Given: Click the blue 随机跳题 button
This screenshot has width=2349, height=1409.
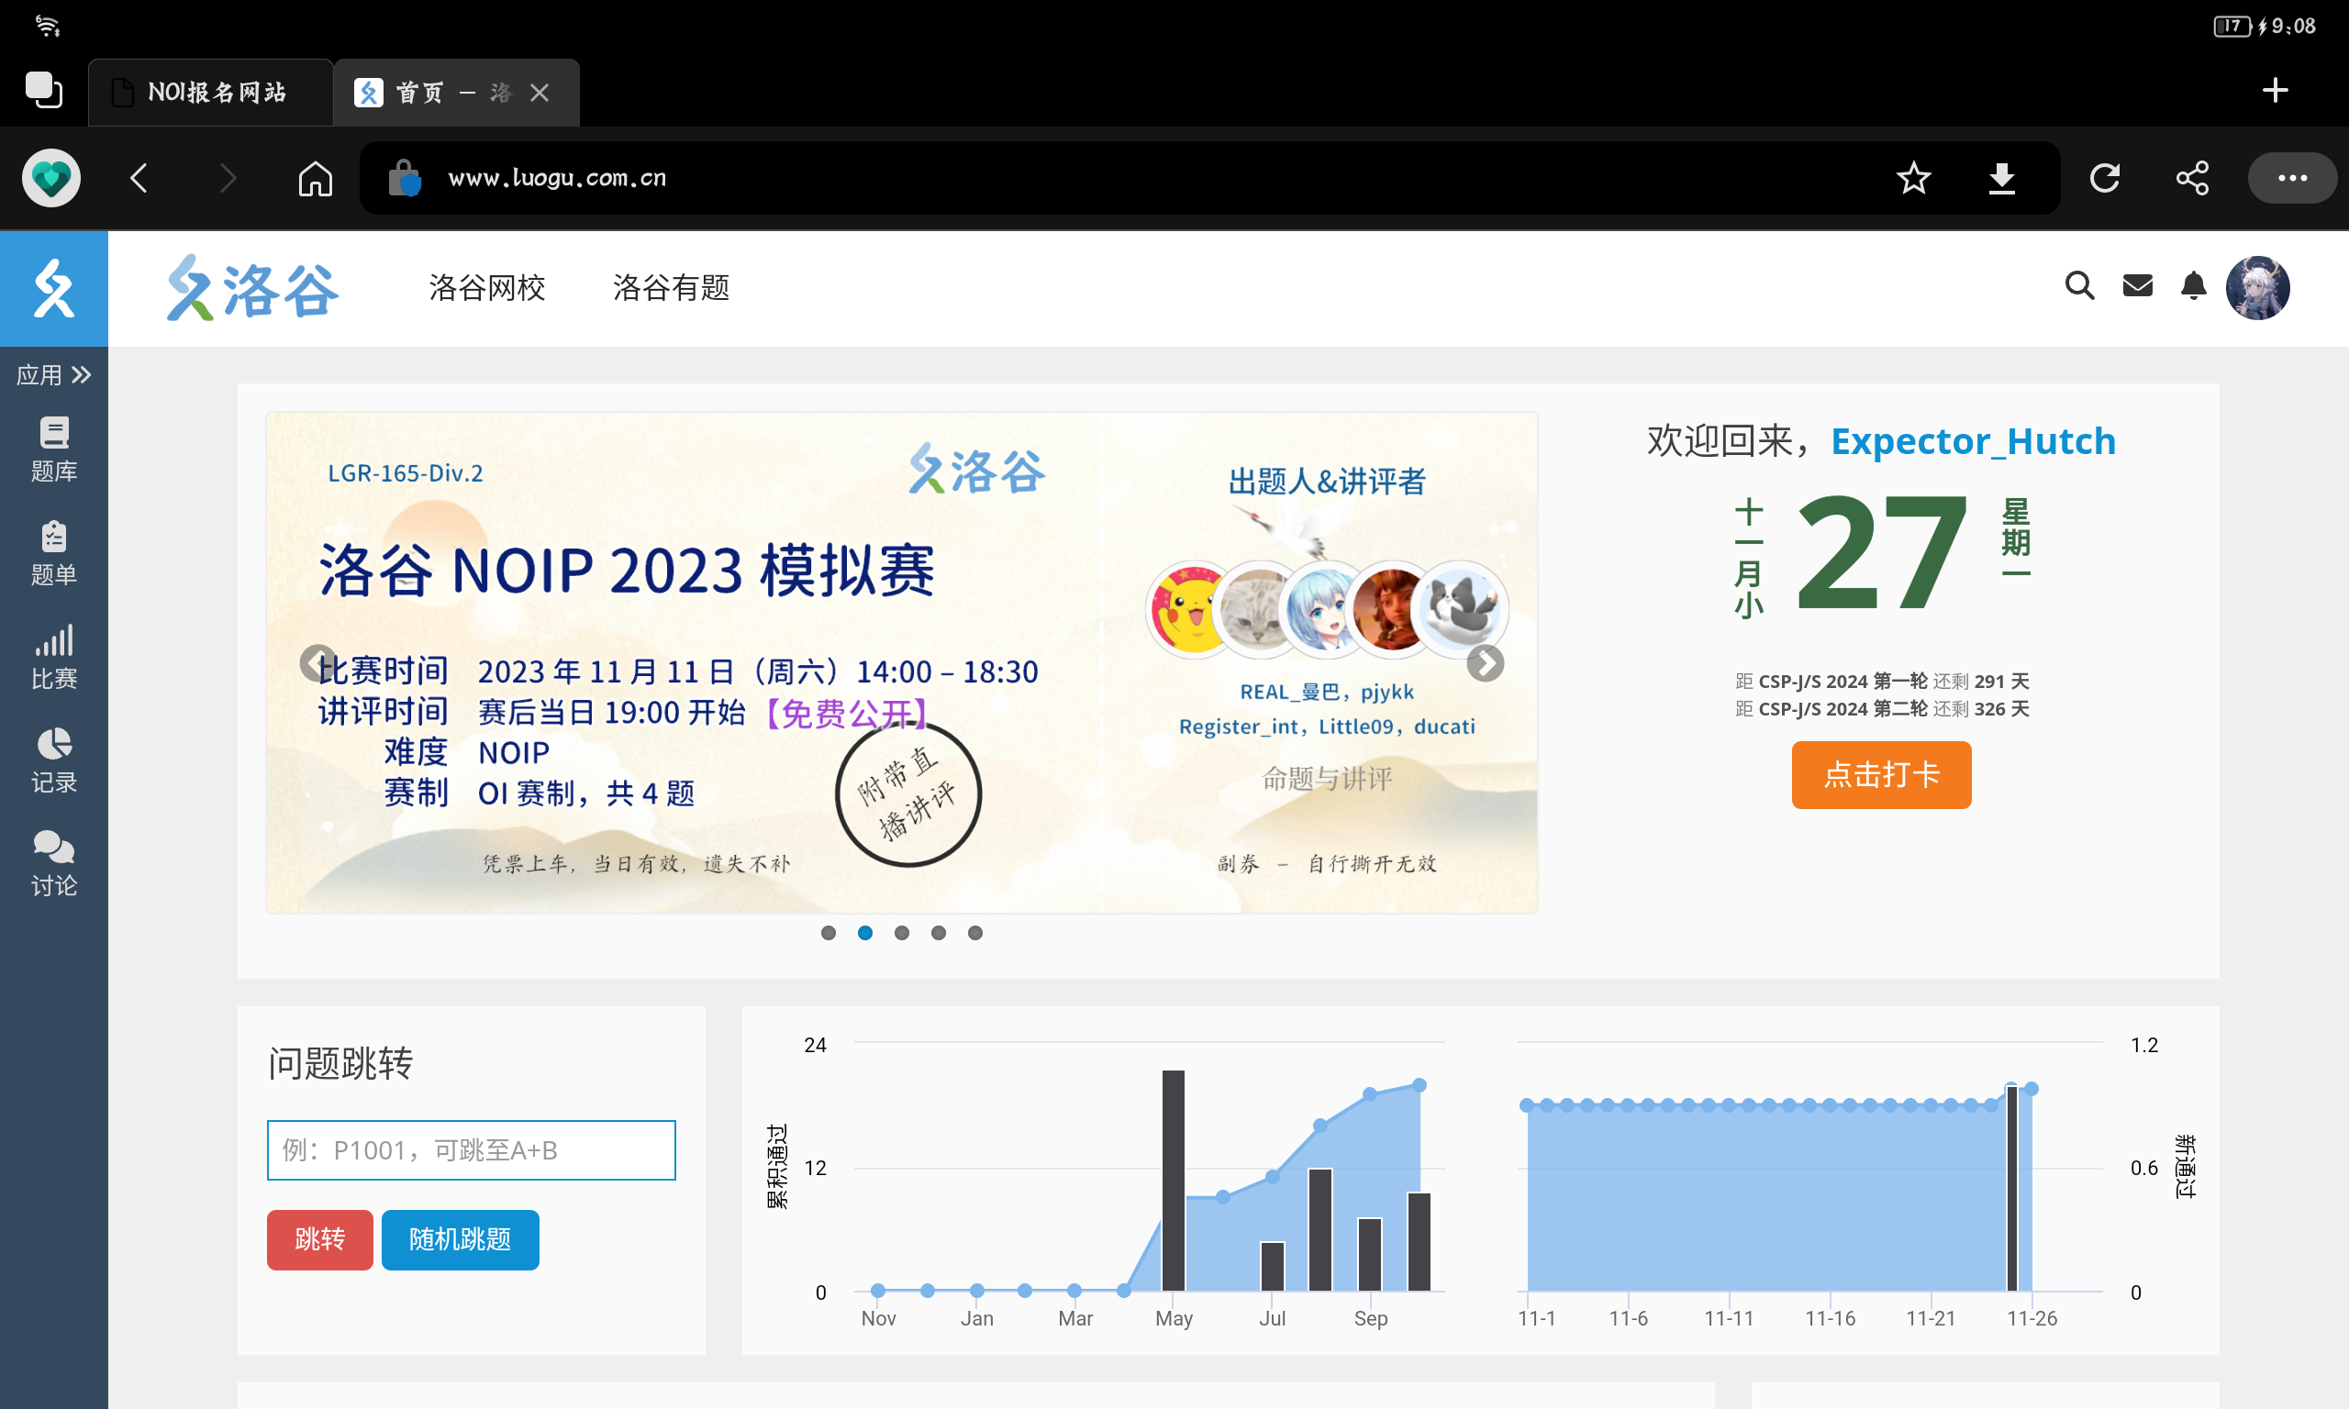Looking at the screenshot, I should click(x=460, y=1239).
